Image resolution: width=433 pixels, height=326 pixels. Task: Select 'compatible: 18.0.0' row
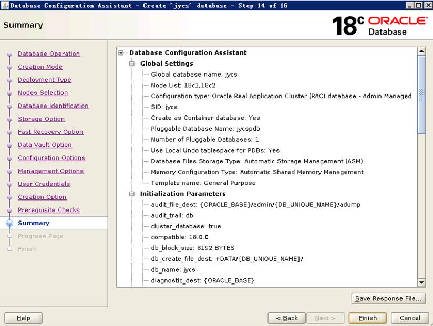[180, 237]
